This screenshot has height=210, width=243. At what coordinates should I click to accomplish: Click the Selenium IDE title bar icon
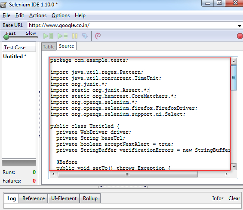[3, 5]
